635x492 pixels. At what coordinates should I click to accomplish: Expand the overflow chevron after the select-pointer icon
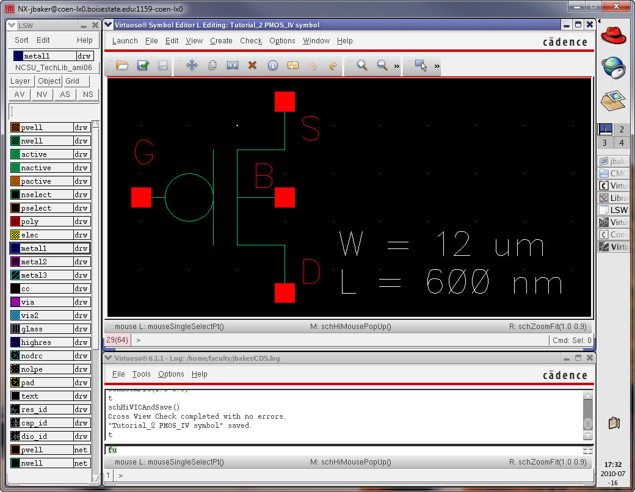coord(437,66)
